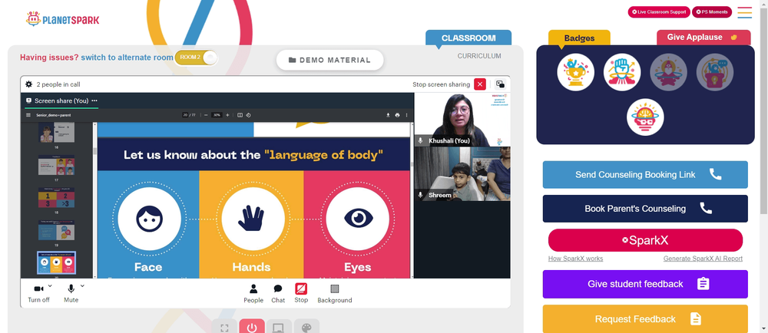Open the PDF viewer more-actions menu
This screenshot has height=333, width=768.
pyautogui.click(x=406, y=115)
